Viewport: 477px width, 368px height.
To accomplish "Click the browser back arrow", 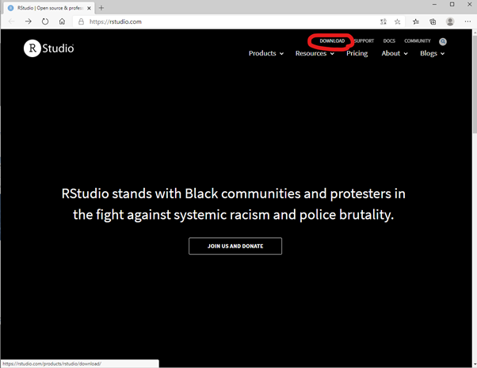I will coord(12,21).
